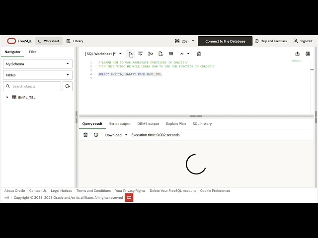The width and height of the screenshot is (318, 238).
Task: Open the Download results dropdown
Action: click(116, 135)
